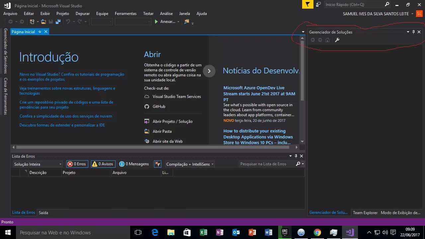Viewport: 425px width, 239px height.
Task: Open the yellow notifications flag icon
Action: pyautogui.click(x=308, y=4)
